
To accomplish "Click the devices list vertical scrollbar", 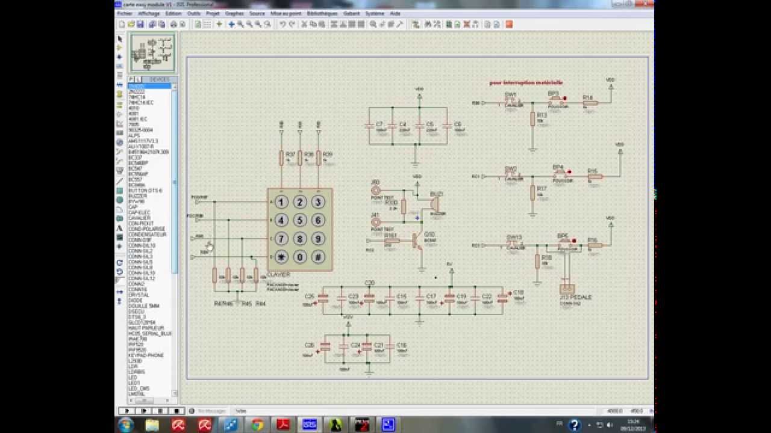I will click(175, 241).
